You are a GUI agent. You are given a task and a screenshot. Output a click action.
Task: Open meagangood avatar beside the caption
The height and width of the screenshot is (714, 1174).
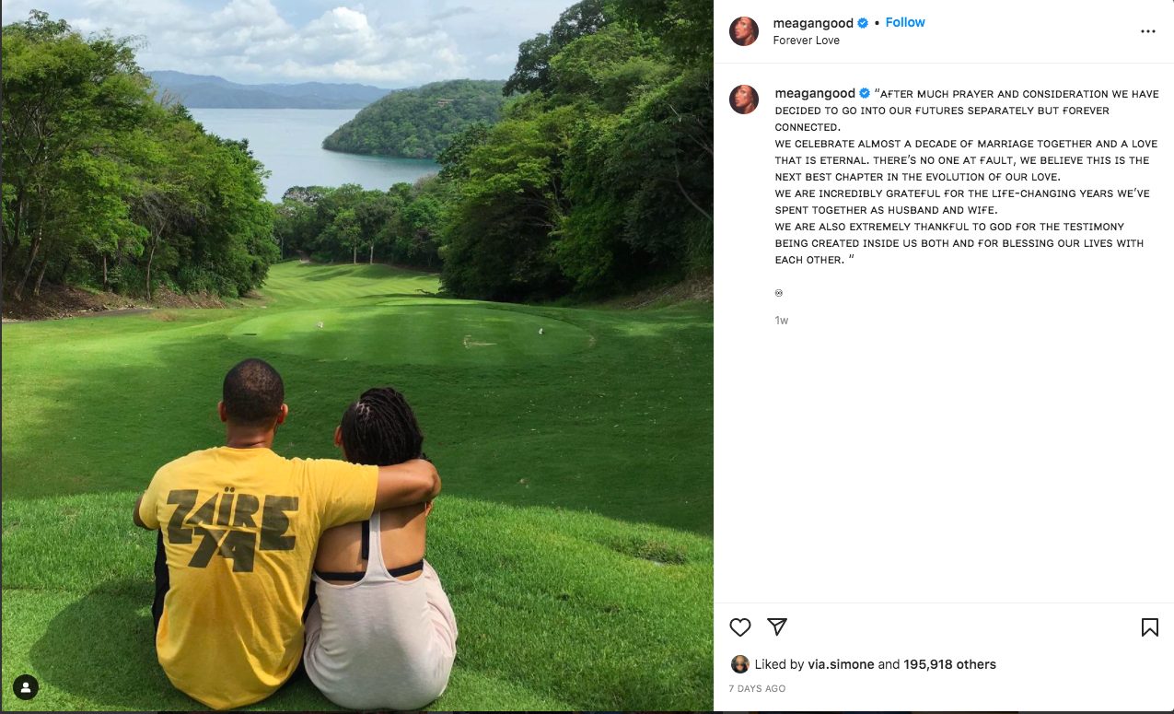point(744,99)
